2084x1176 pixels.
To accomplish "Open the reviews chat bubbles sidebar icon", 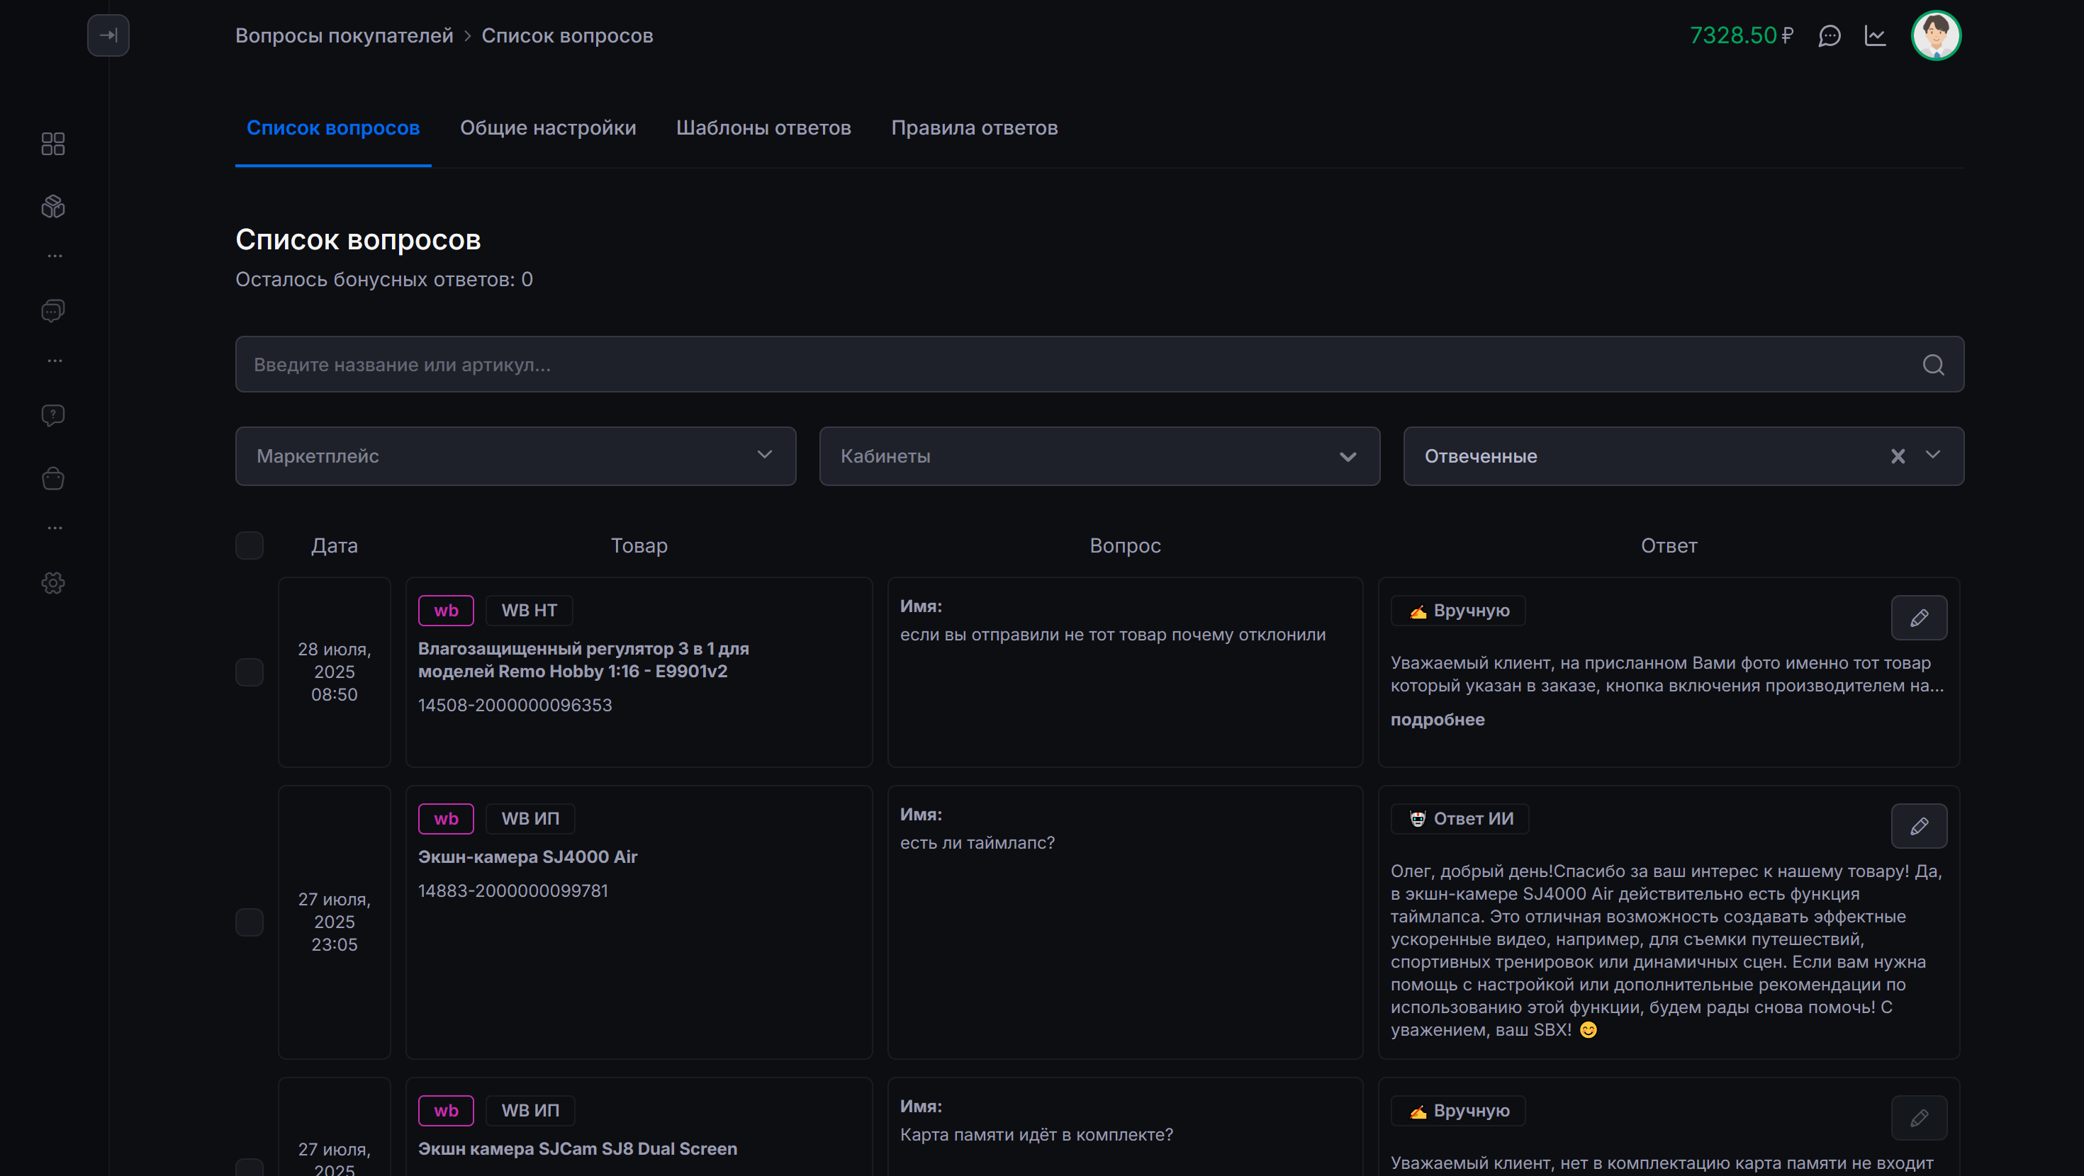I will click(x=52, y=310).
